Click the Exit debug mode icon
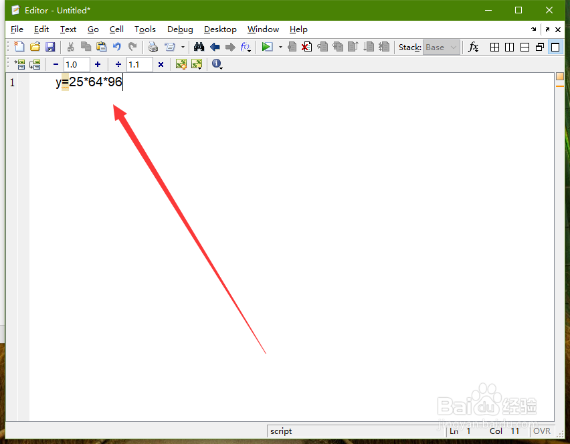 [x=384, y=47]
